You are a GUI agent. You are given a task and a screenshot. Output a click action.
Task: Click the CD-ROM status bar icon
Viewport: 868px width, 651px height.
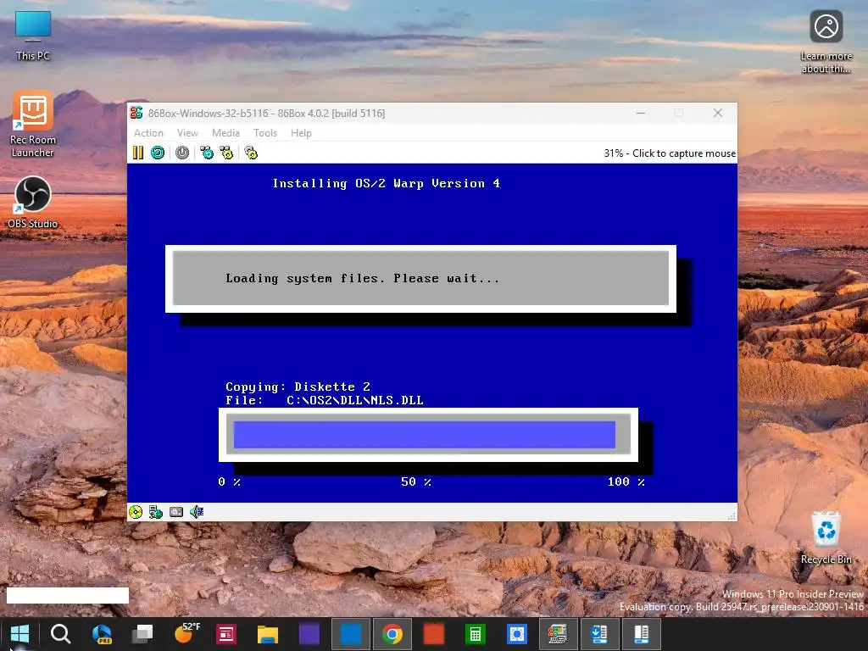click(x=136, y=512)
